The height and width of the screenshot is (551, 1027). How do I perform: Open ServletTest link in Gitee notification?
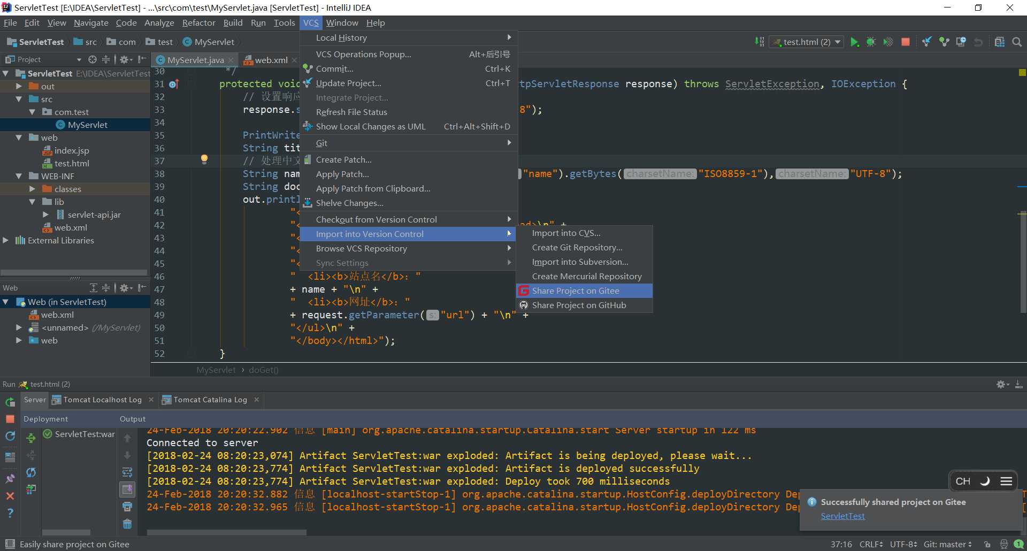pos(842,516)
